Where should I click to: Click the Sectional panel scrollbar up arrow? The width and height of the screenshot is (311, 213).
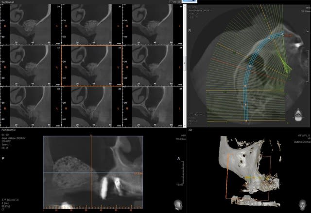point(185,5)
